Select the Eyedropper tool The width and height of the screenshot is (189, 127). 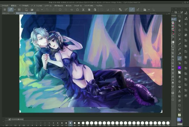pos(180,44)
